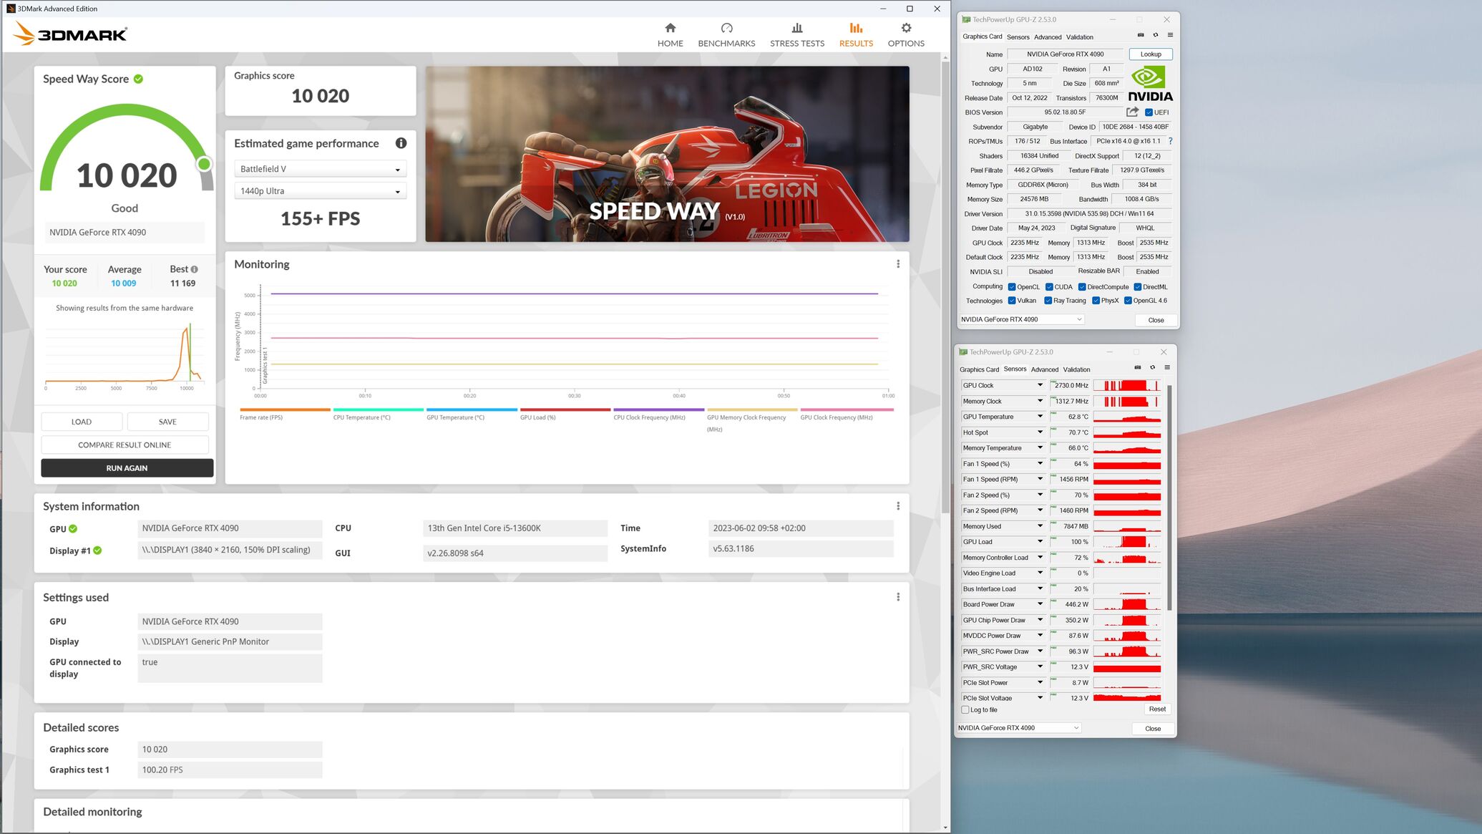Switch to Advanced tab in top GPU-Z window

(x=1047, y=37)
